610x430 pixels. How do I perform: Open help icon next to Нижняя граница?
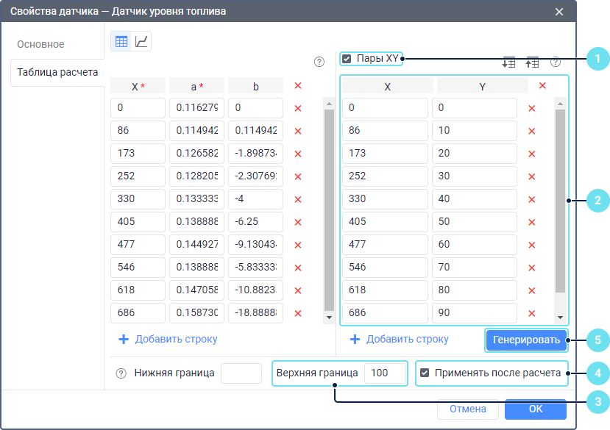[121, 373]
